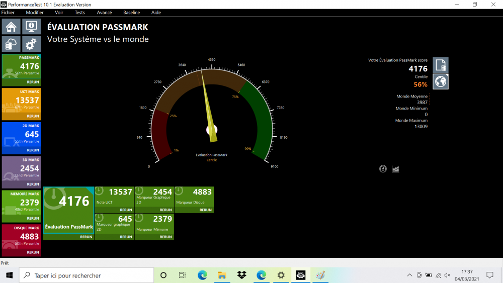The image size is (503, 283).
Task: Open the Fichier menu
Action: tap(8, 13)
